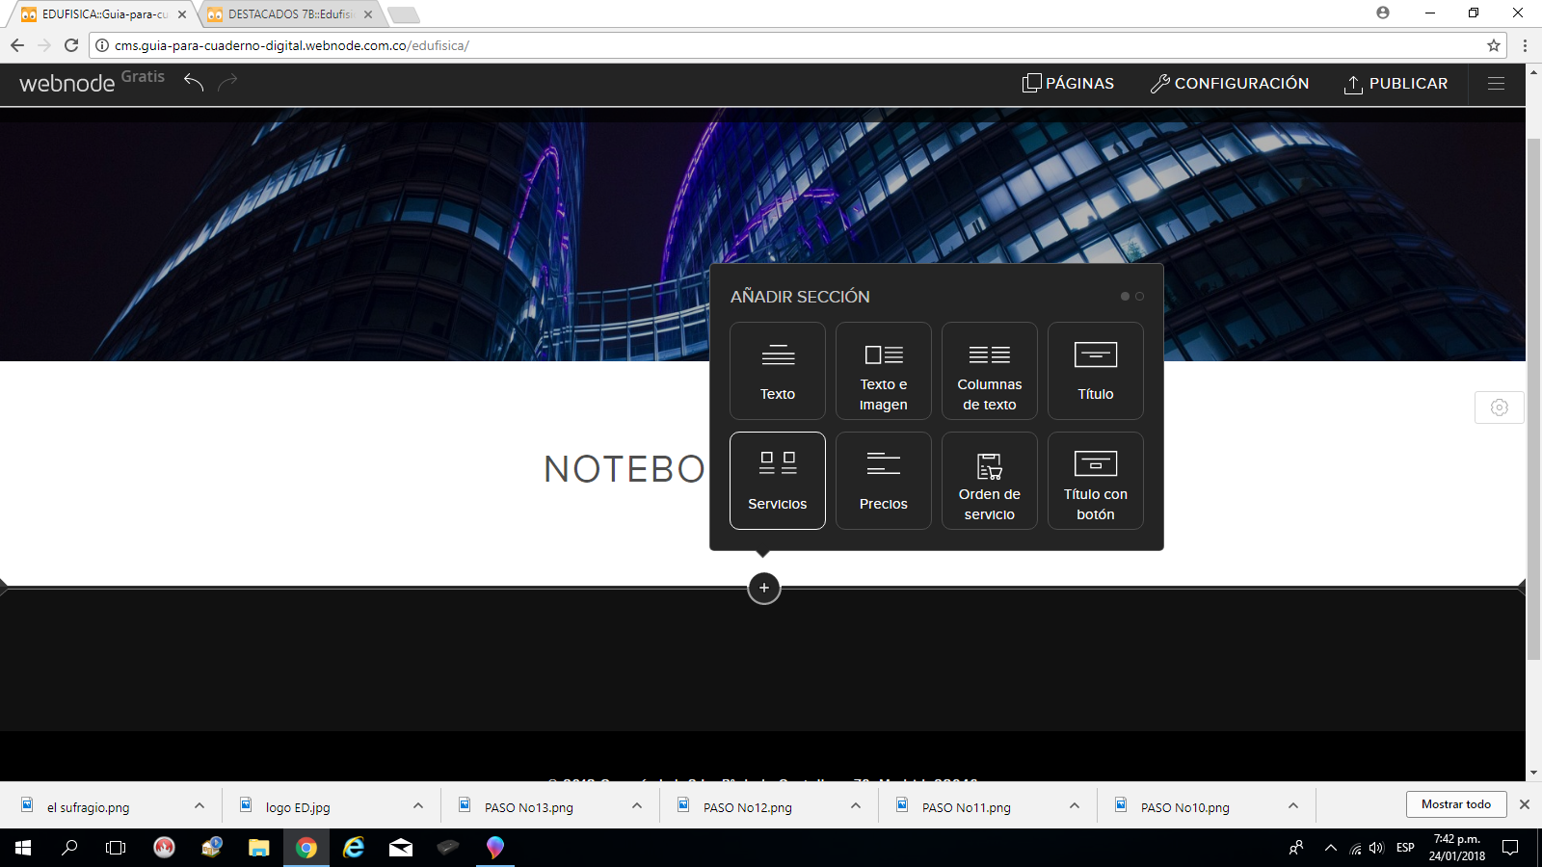This screenshot has height=867, width=1542.
Task: Go to second page of section types
Action: 1139,297
